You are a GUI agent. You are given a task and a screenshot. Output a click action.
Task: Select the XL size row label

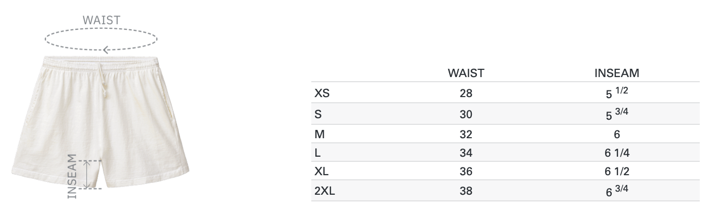(x=322, y=172)
